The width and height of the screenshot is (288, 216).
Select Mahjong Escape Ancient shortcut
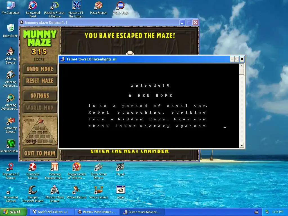[x=55, y=171]
